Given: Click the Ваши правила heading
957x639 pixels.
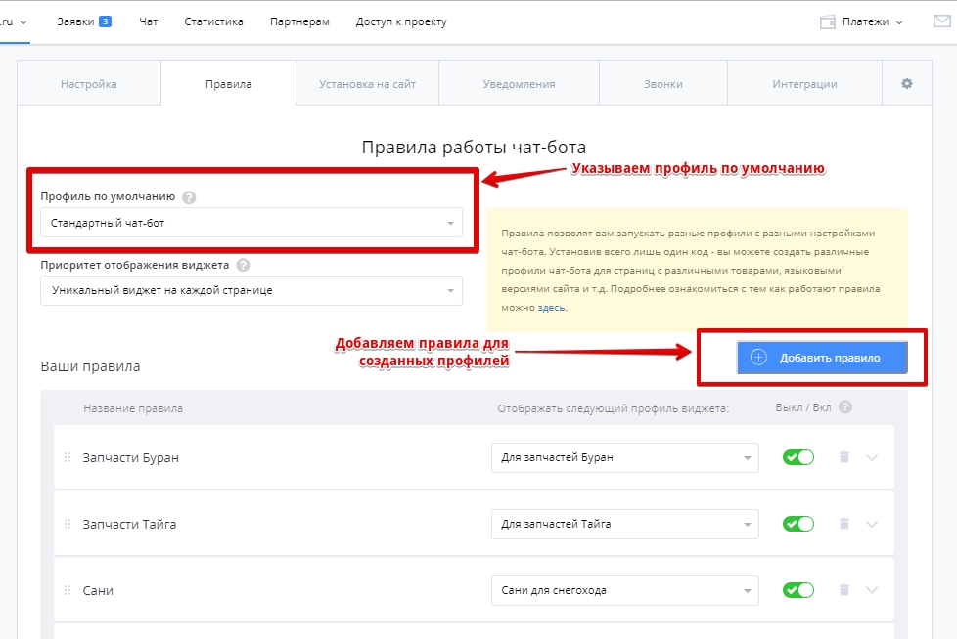Looking at the screenshot, I should (x=90, y=366).
